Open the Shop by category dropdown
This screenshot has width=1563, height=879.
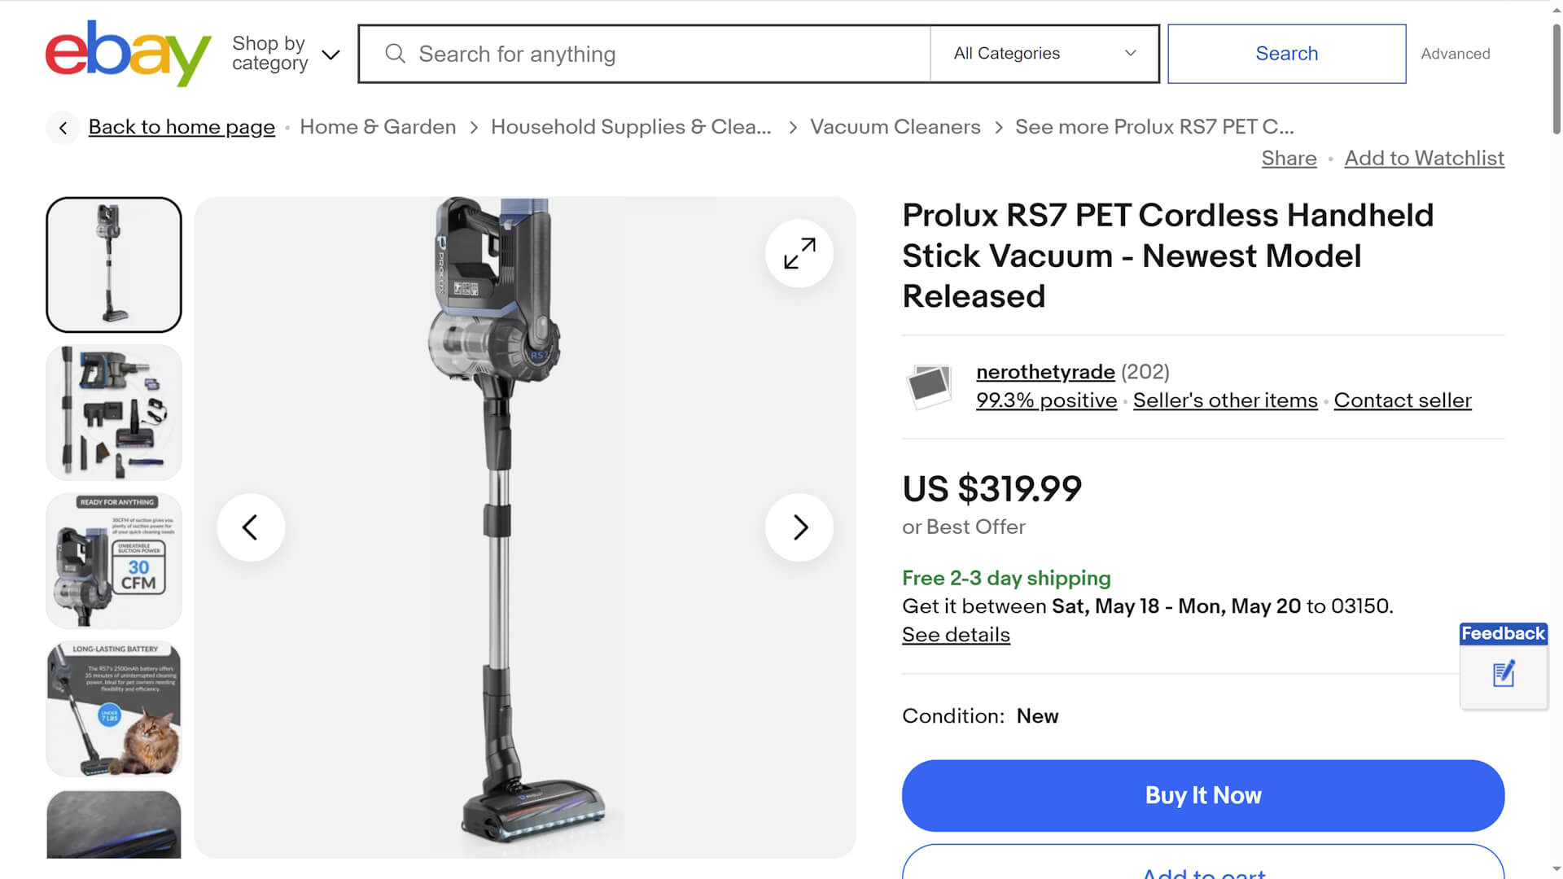pos(285,54)
